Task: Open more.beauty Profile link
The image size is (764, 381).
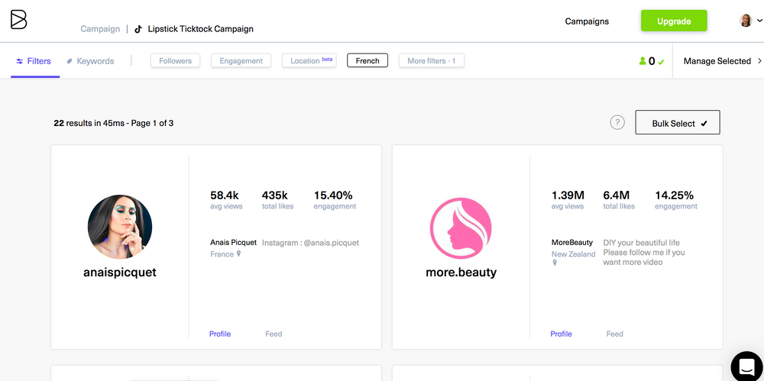Action: (561, 334)
